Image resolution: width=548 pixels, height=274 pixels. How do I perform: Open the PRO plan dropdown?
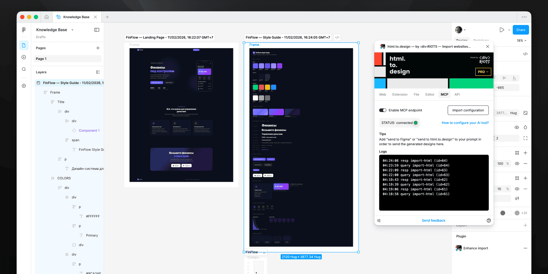(483, 72)
